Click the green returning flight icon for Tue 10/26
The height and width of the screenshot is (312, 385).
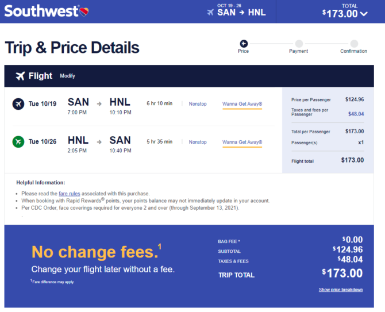[18, 142]
